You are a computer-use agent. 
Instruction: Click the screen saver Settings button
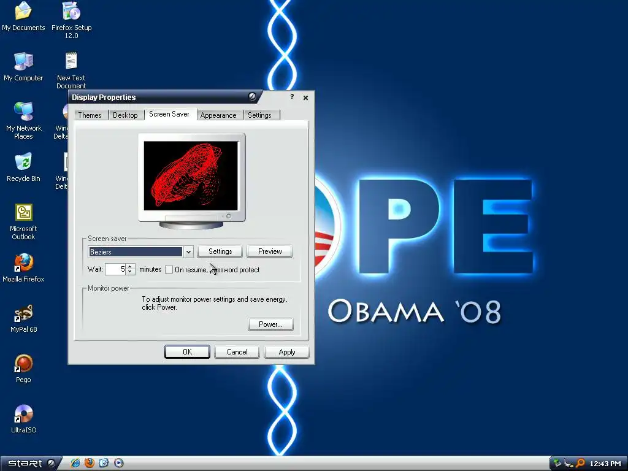pyautogui.click(x=220, y=251)
